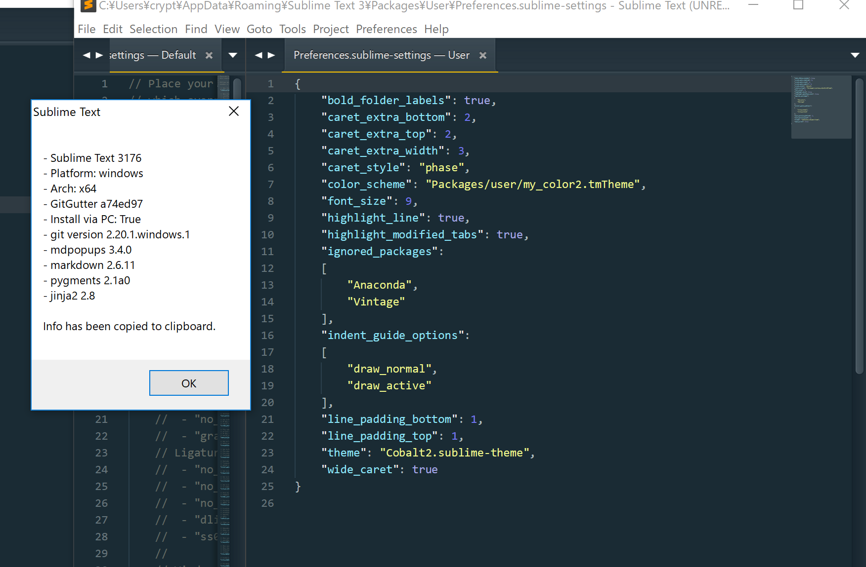The width and height of the screenshot is (866, 567).
Task: Click the "Cobalt2.sublime-theme" value
Action: point(454,453)
